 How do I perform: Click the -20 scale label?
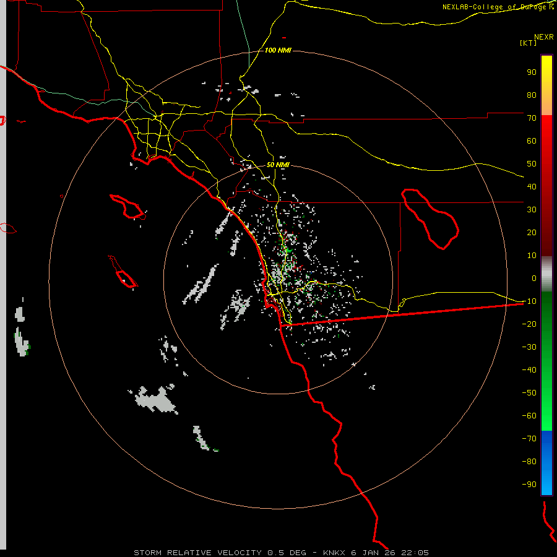(x=529, y=324)
